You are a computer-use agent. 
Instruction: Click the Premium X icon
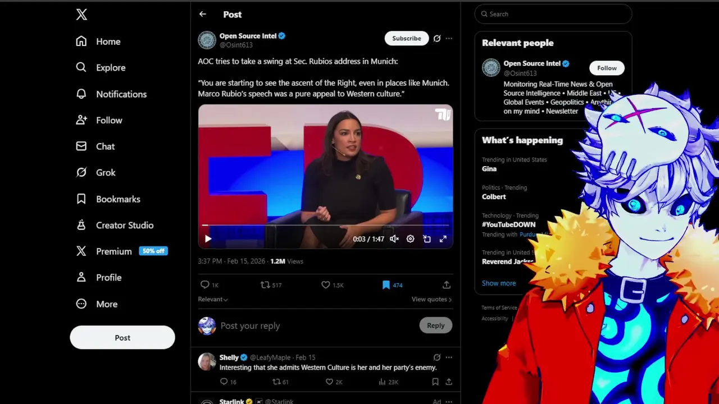pos(81,251)
